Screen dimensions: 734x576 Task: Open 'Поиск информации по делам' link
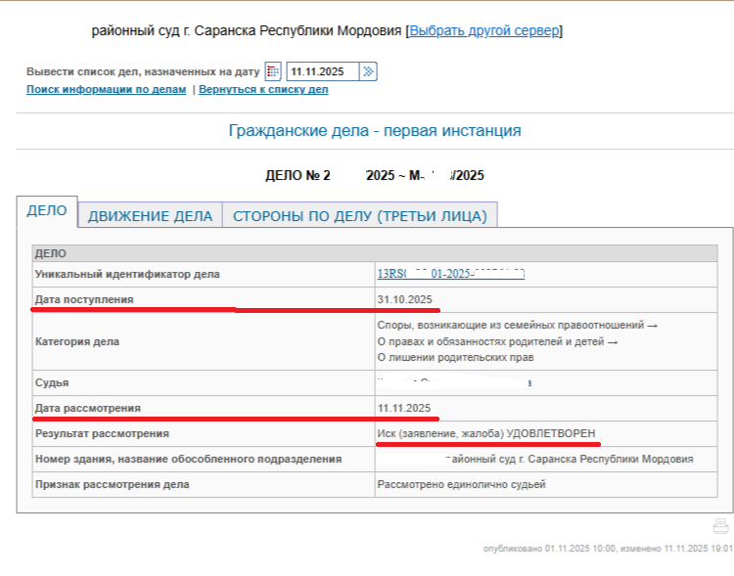(x=107, y=89)
